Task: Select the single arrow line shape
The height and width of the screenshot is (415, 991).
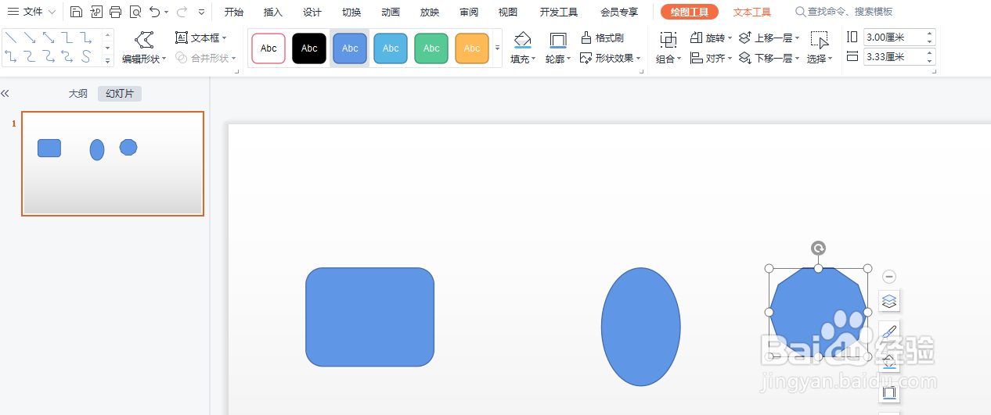Action: pos(30,38)
